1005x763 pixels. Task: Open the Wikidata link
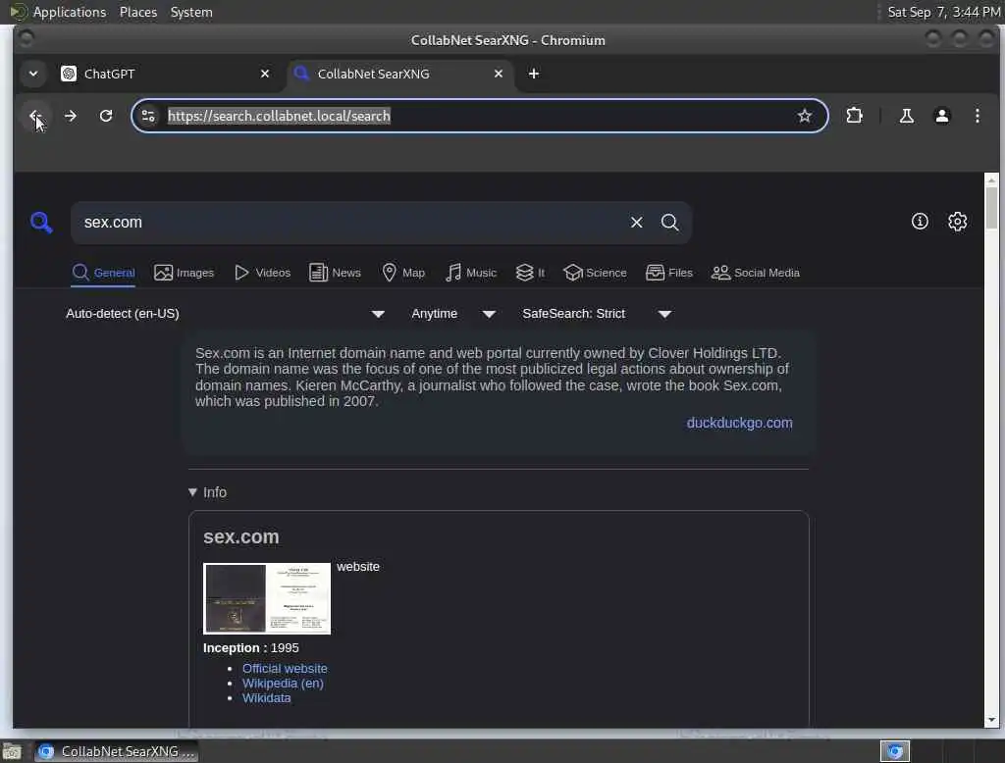coord(267,698)
